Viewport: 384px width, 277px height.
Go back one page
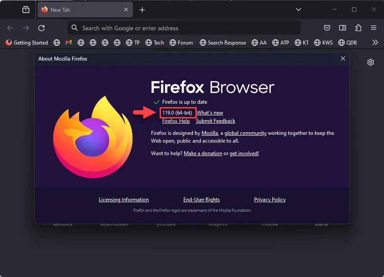(x=10, y=28)
